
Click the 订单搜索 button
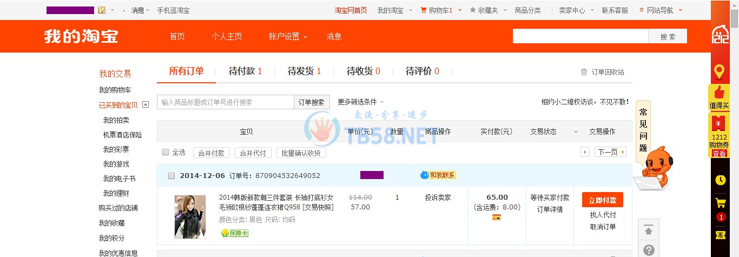tap(312, 102)
